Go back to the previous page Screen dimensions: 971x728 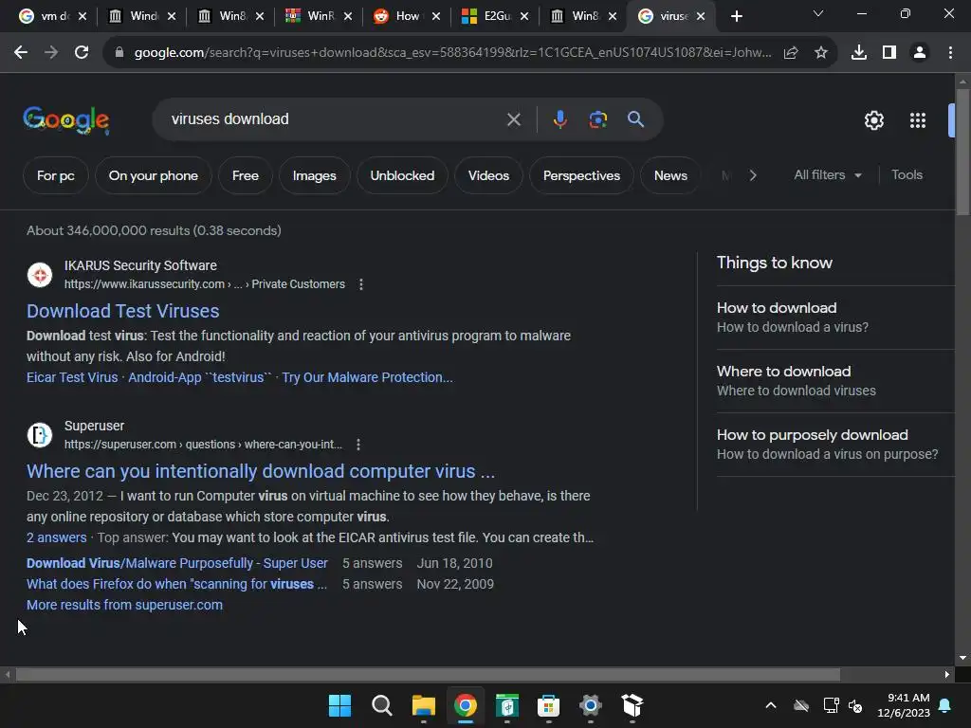(x=21, y=53)
